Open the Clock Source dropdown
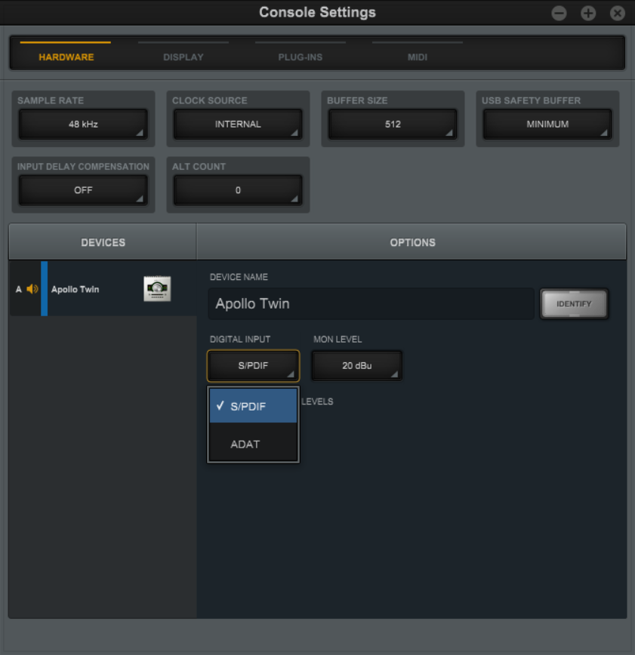Image resolution: width=635 pixels, height=655 pixels. pos(238,125)
